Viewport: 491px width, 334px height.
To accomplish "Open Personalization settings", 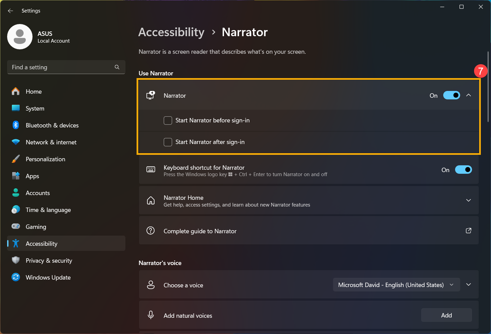I will click(66, 159).
